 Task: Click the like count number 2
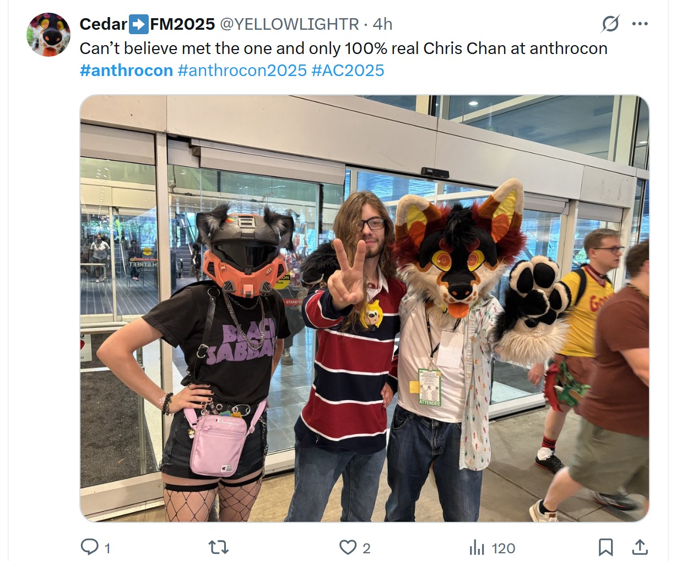(x=366, y=548)
